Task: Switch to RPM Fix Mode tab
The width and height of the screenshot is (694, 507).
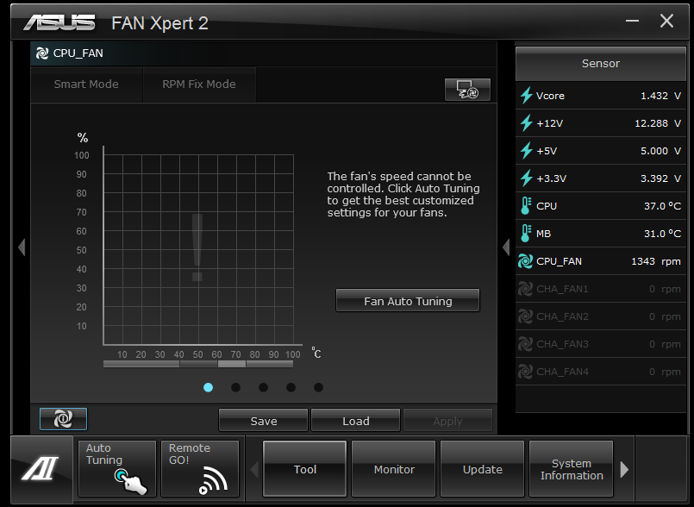Action: click(x=198, y=84)
